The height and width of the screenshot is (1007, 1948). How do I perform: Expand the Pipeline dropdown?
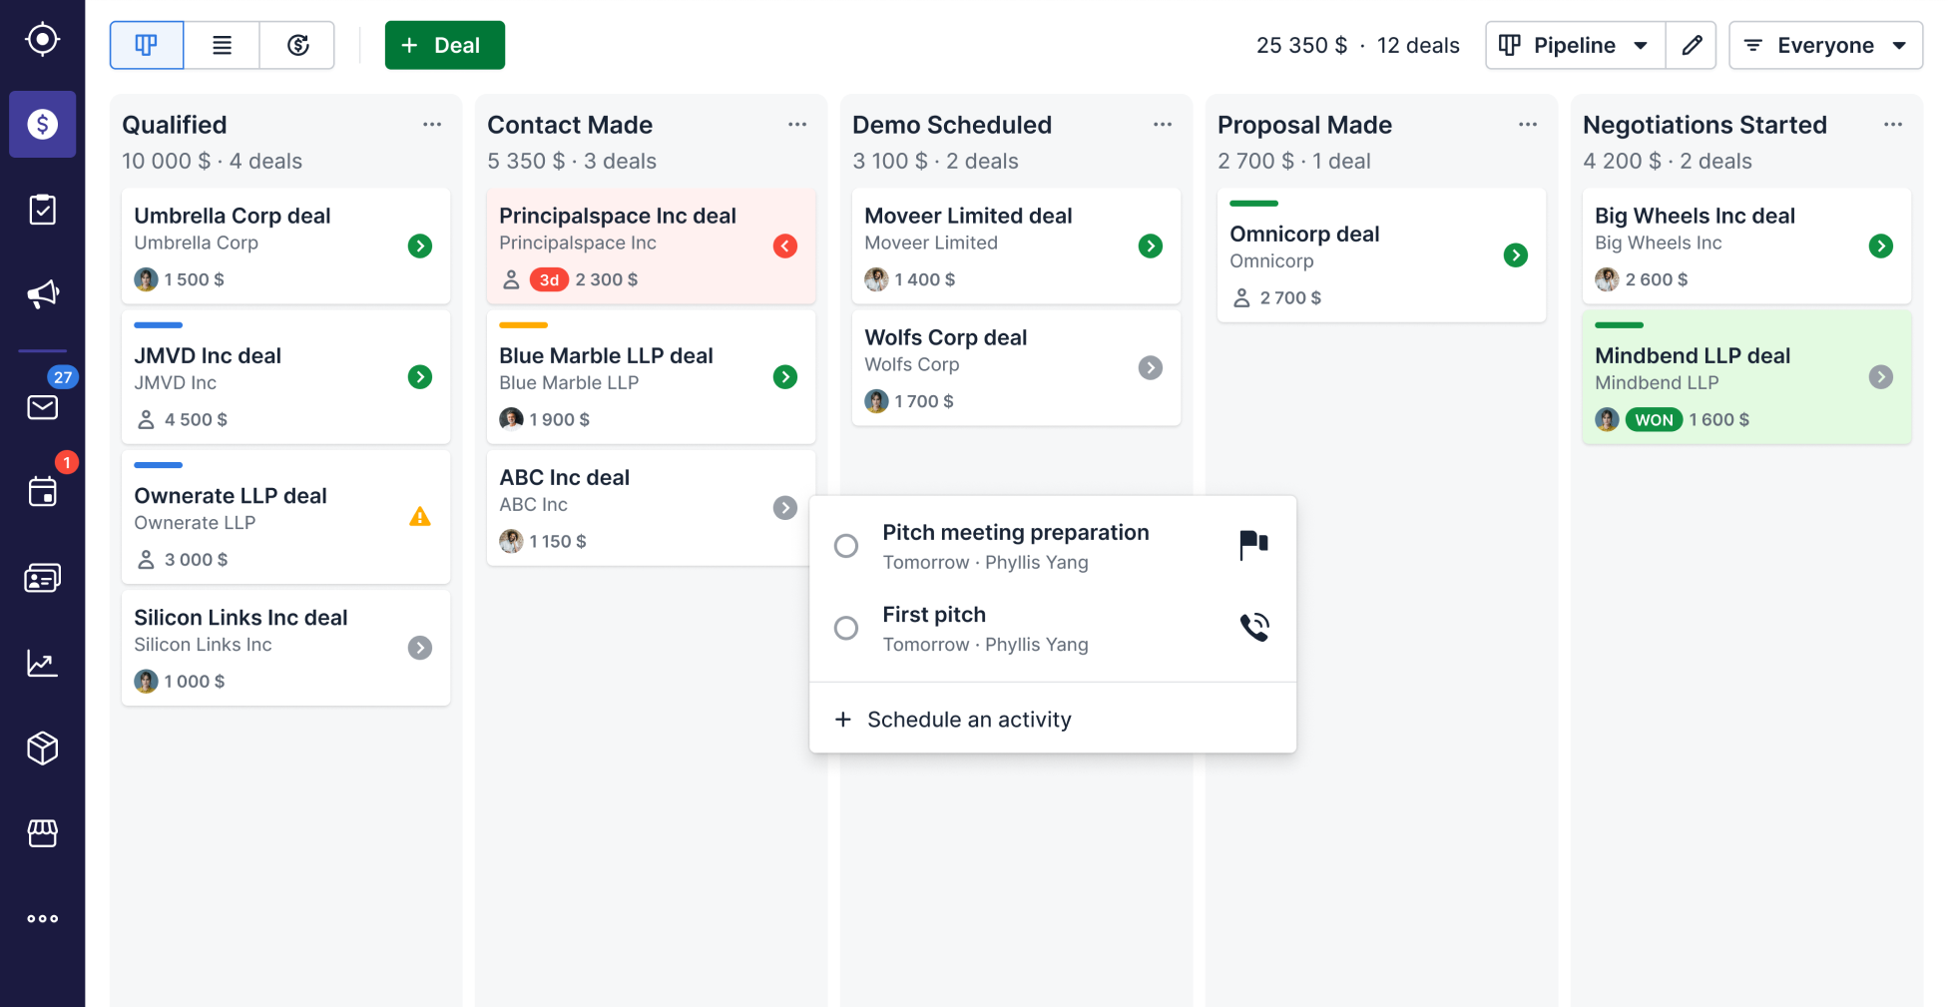(x=1576, y=45)
